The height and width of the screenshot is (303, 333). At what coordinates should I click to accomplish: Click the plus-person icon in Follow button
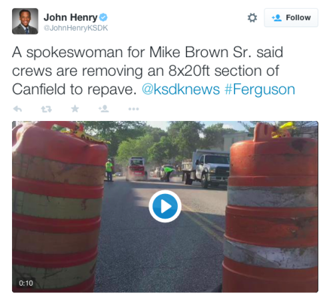[276, 18]
